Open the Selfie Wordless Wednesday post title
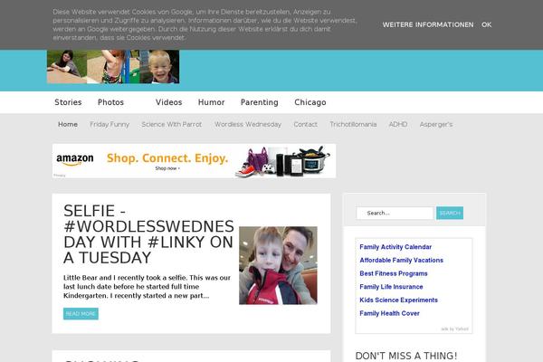 (148, 234)
